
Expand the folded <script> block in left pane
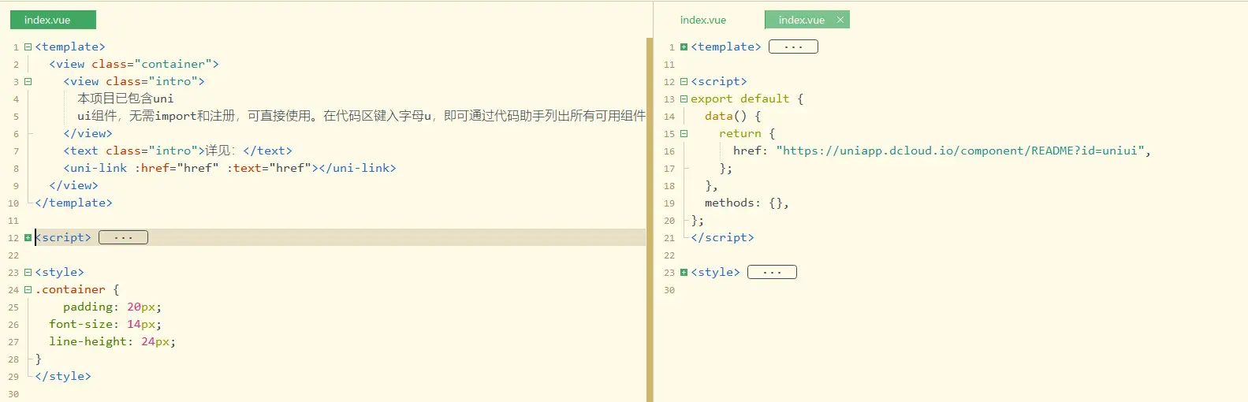coord(28,237)
